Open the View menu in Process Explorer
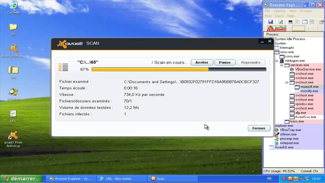 point(293,11)
